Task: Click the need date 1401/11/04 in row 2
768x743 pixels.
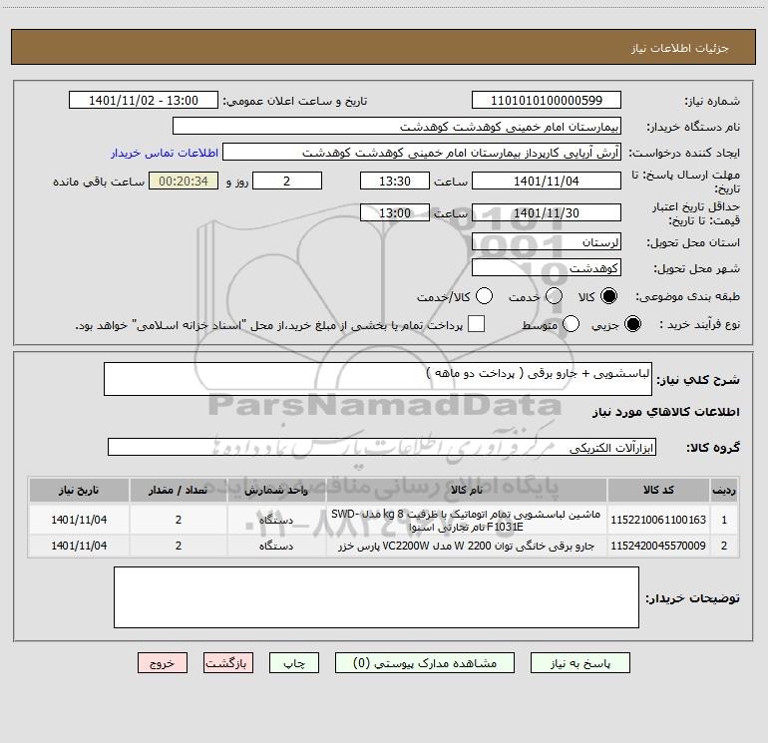Action: coord(79,546)
